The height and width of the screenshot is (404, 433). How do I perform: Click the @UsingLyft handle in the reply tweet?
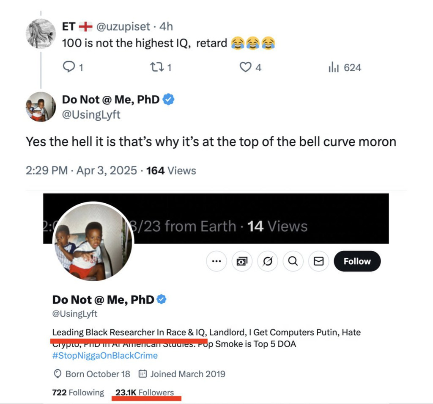tap(91, 114)
